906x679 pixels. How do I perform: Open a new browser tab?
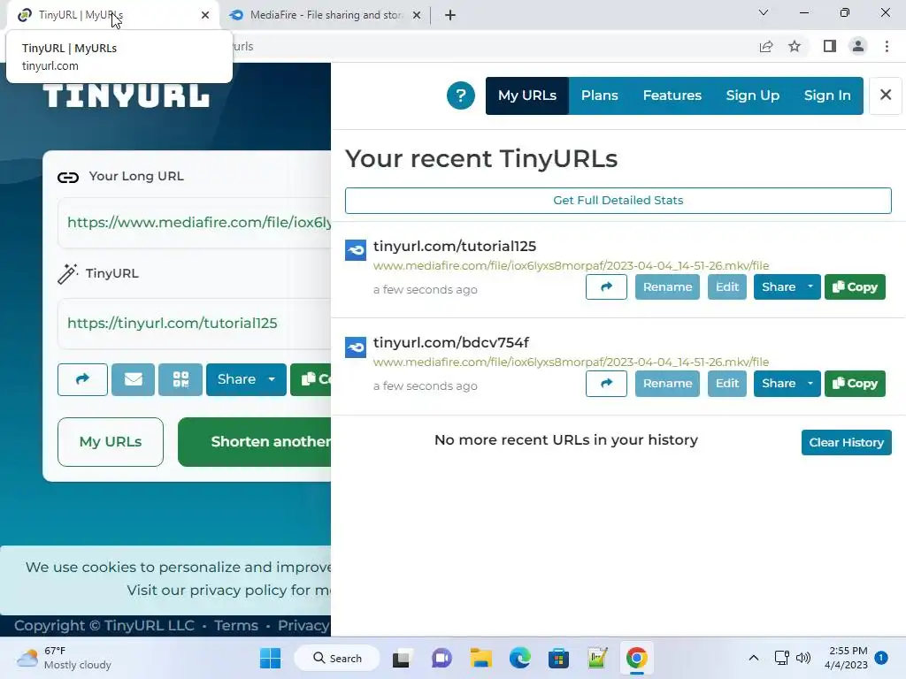tap(450, 15)
